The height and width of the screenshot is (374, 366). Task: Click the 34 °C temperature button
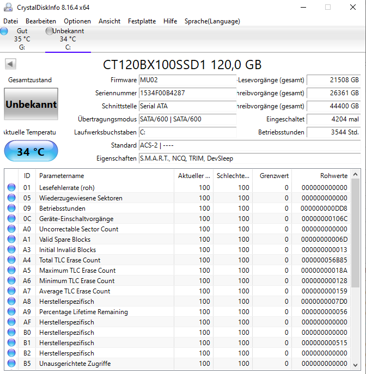(x=31, y=151)
